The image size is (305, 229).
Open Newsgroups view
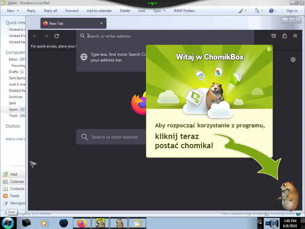pyautogui.click(x=18, y=203)
